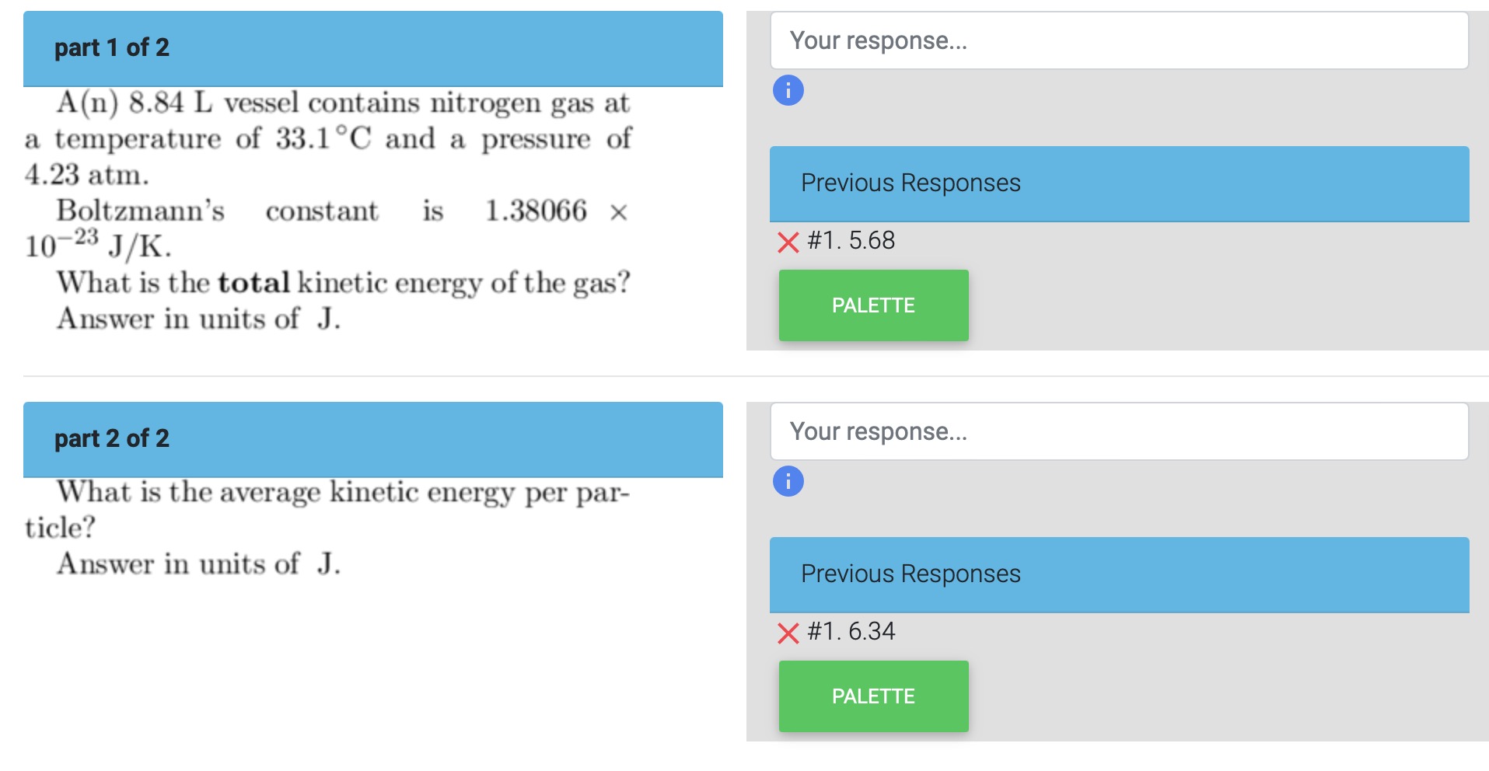Viewport: 1489px width, 771px height.
Task: Select the blue circular info indicator for part 1
Action: 788,90
